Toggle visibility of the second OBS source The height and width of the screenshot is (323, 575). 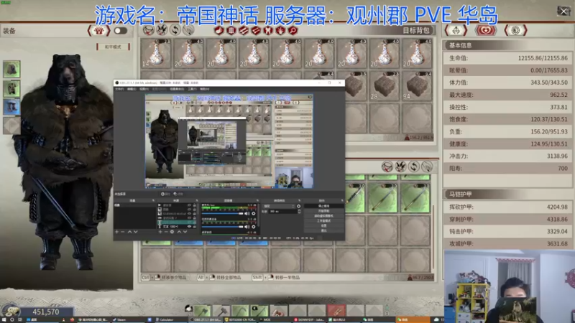coord(190,210)
